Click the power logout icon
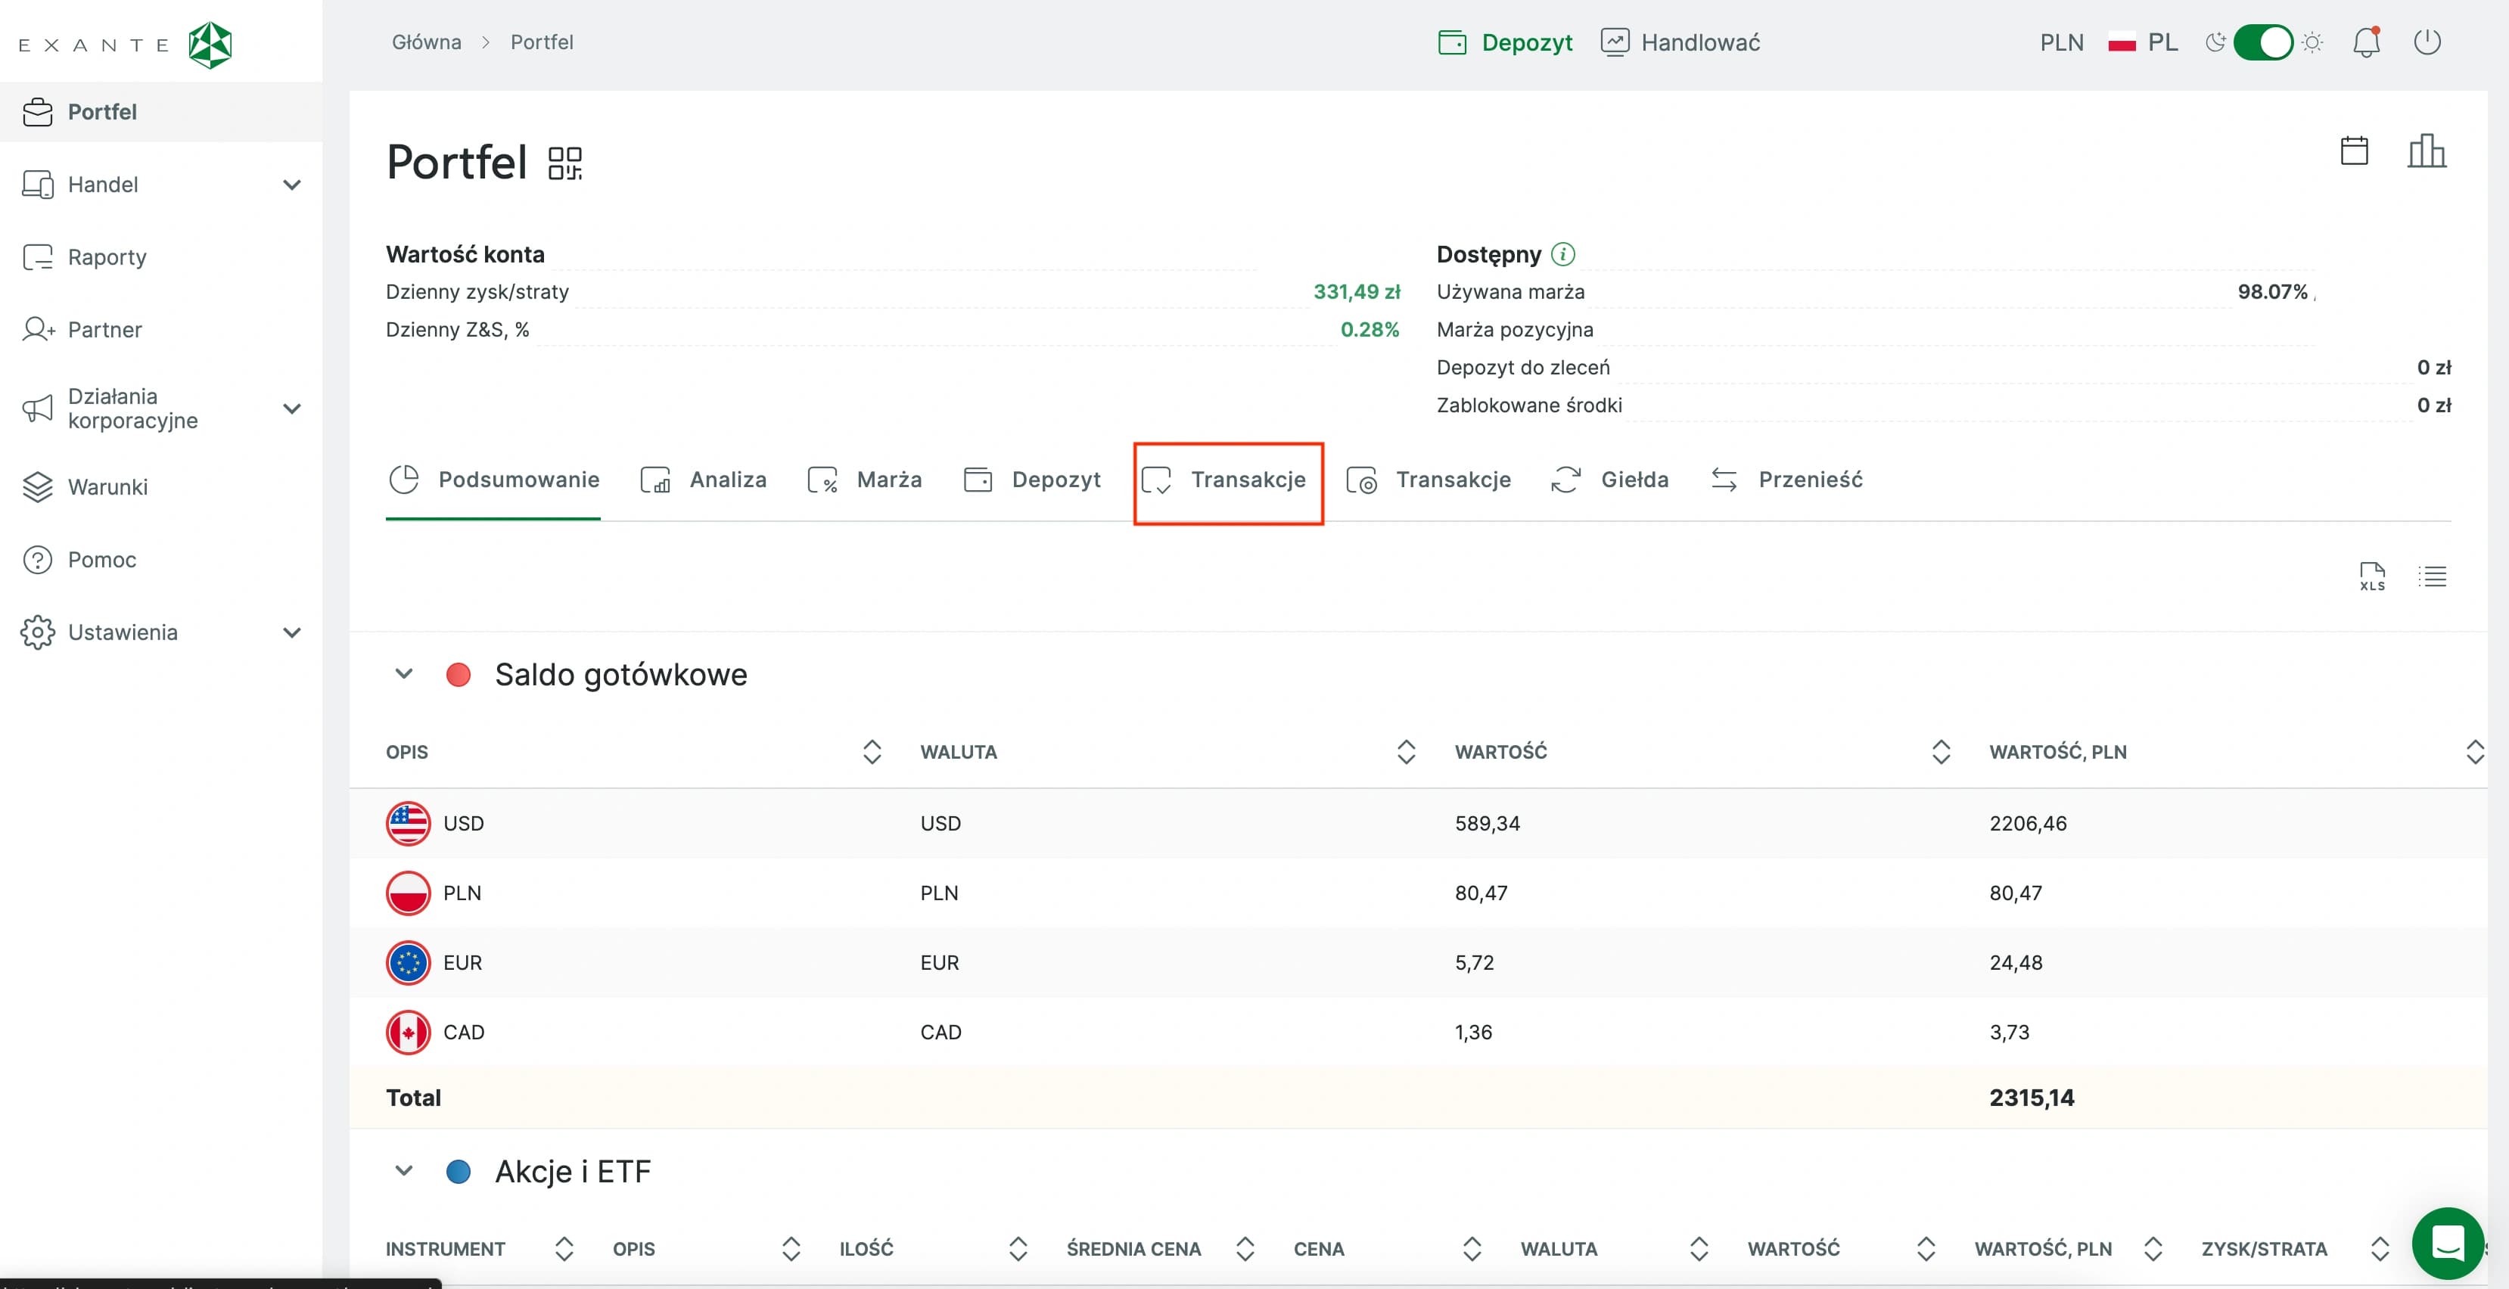 tap(2427, 43)
